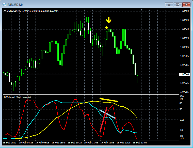Click price scale value 1.08005
The width and height of the screenshot is (193, 148).
(184, 47)
